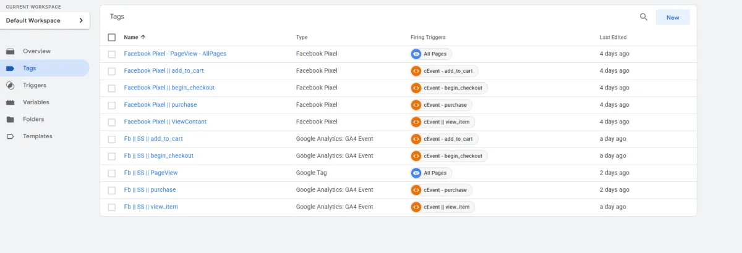Click the Variables sidebar icon
Viewport: 742px width, 253px height.
pyautogui.click(x=11, y=102)
